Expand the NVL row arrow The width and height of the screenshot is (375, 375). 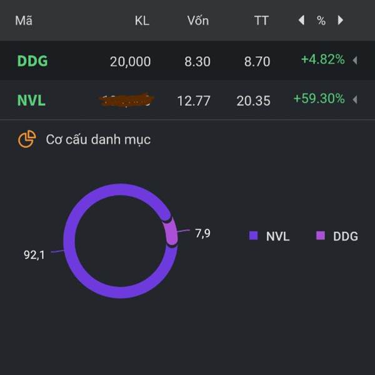[355, 100]
